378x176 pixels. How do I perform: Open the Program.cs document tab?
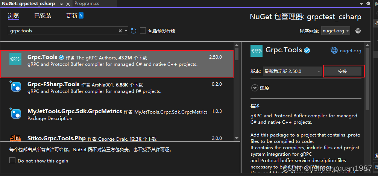87,3
